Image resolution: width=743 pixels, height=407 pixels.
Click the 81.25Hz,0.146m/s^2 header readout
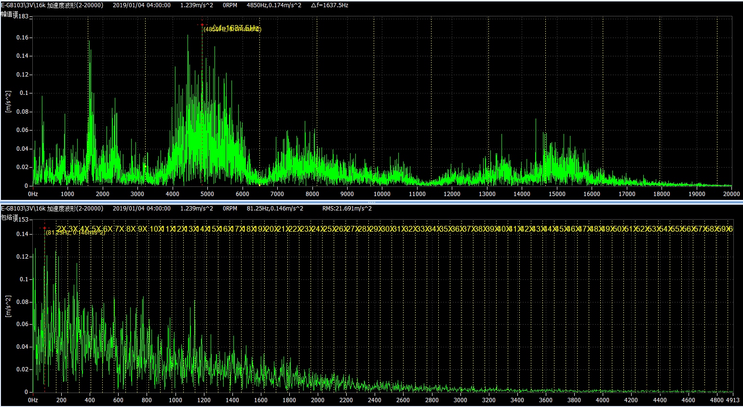point(275,209)
